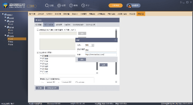Switch to the 历史记录 tab
This screenshot has width=193, height=105.
click(41, 14)
